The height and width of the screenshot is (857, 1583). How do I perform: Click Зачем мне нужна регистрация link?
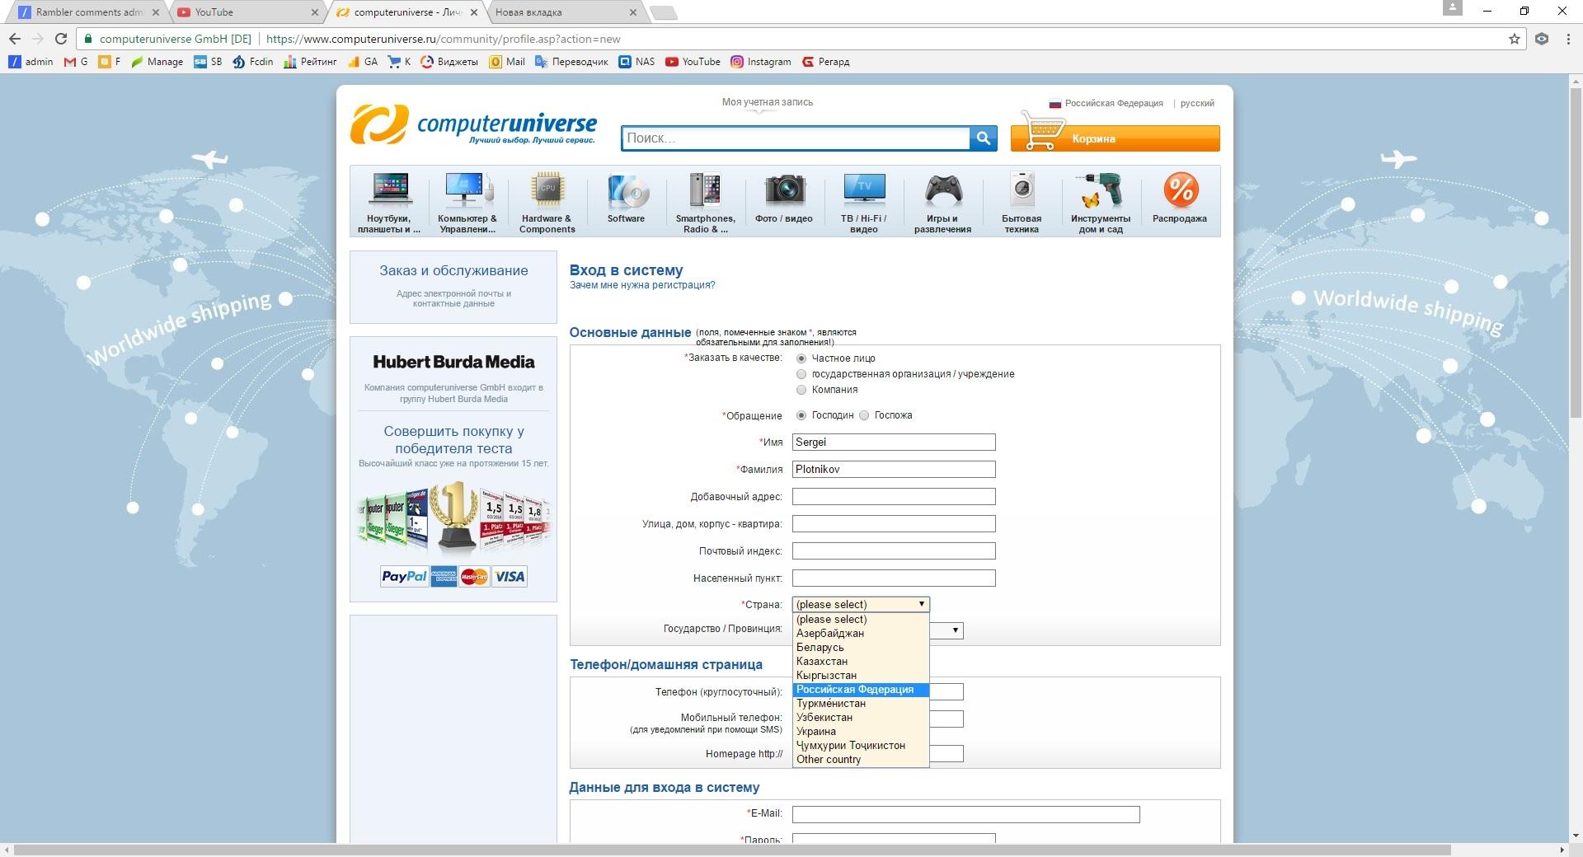642,285
